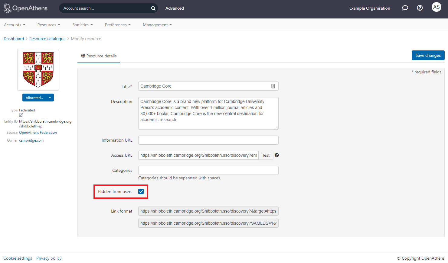Open the Advanced search link
Viewport: 448px width, 263px height.
pyautogui.click(x=175, y=8)
